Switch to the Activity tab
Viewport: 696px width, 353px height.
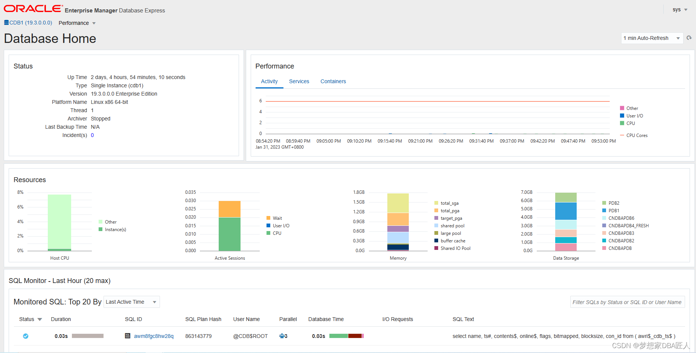pyautogui.click(x=269, y=81)
